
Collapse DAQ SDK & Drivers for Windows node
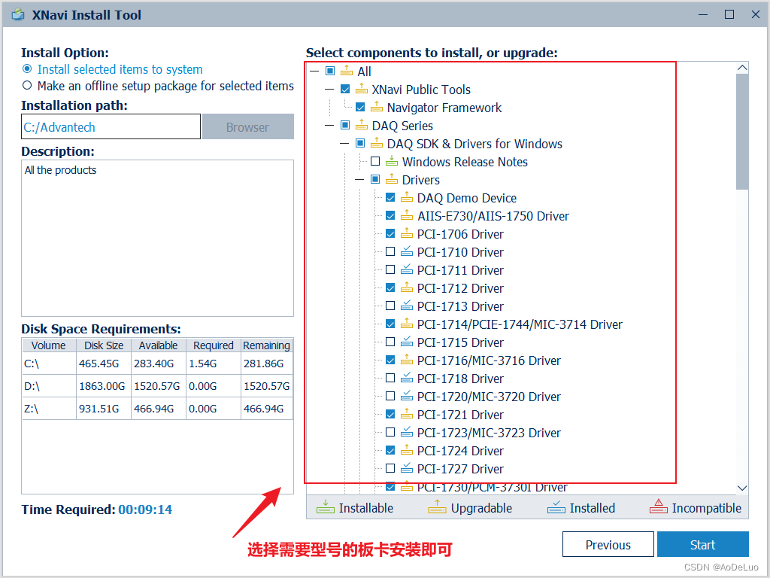pyautogui.click(x=344, y=144)
